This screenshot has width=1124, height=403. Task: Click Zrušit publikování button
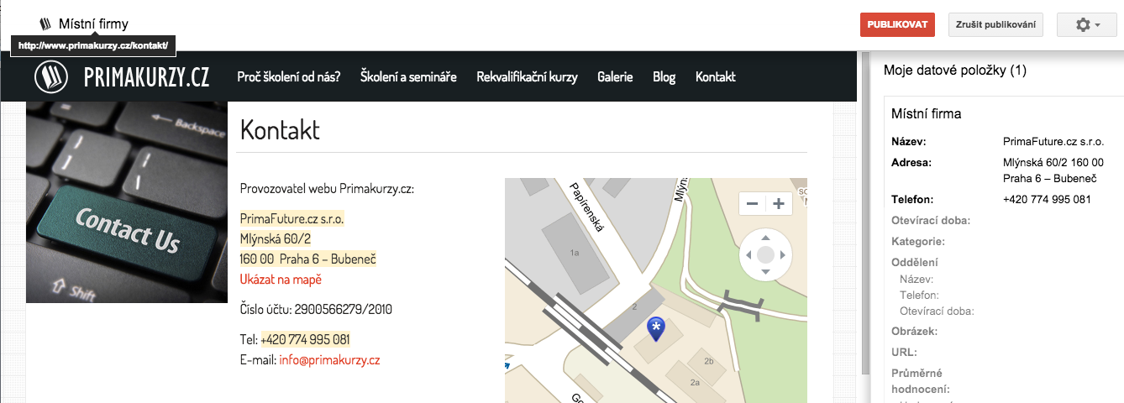(x=995, y=25)
